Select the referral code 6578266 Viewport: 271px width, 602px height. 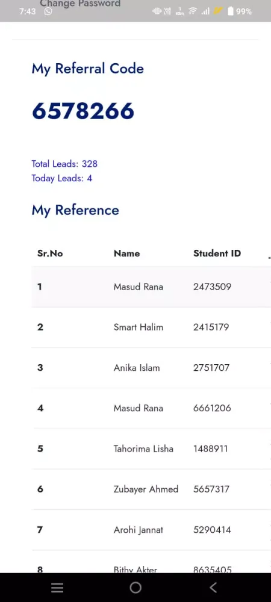click(83, 111)
